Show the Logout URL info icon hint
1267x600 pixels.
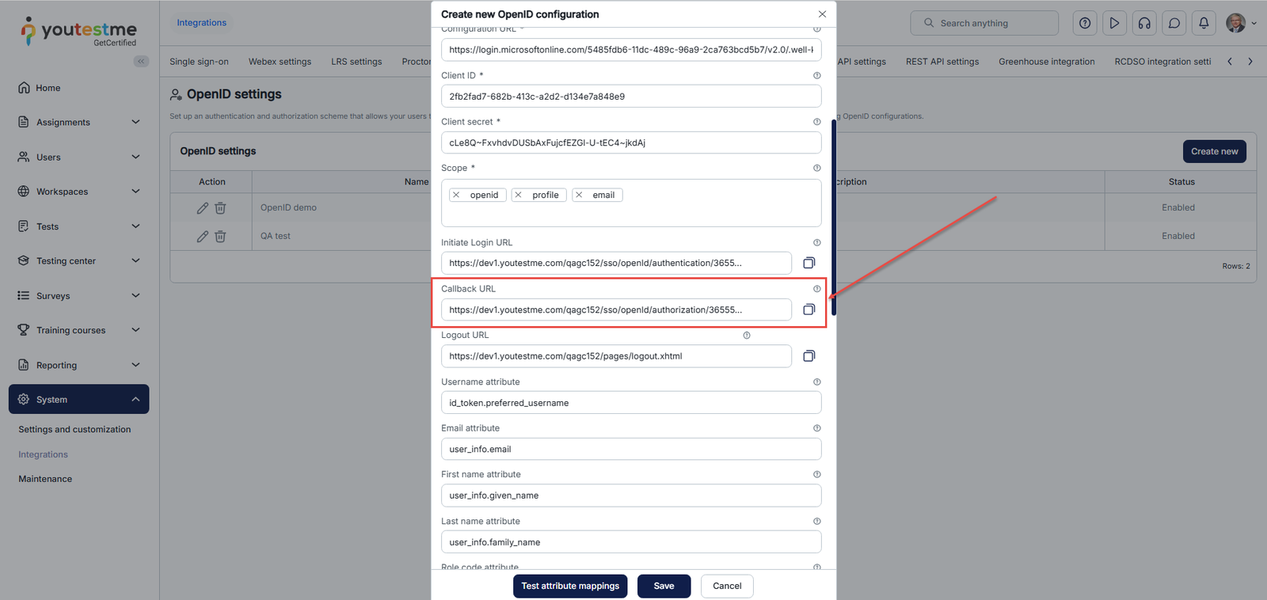tap(747, 336)
